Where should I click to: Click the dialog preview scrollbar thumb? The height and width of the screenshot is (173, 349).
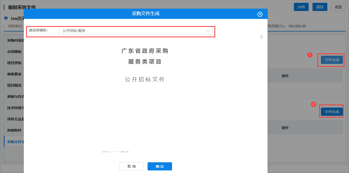pyautogui.click(x=261, y=37)
